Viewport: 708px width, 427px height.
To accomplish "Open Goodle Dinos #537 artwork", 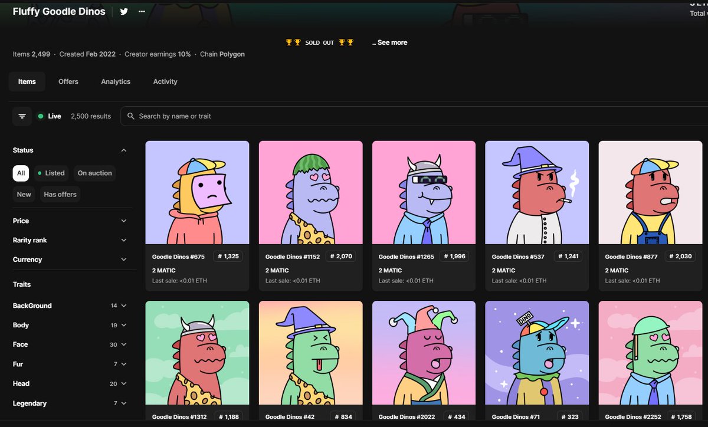I will 537,192.
